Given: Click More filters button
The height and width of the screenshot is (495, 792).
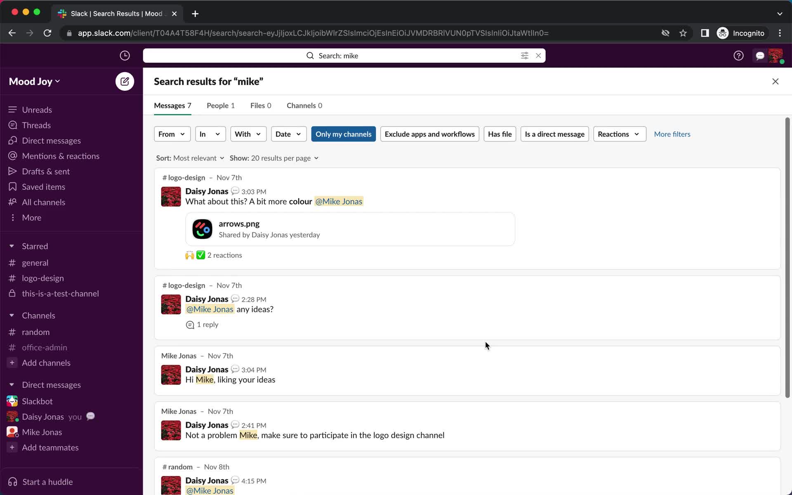Looking at the screenshot, I should (672, 134).
